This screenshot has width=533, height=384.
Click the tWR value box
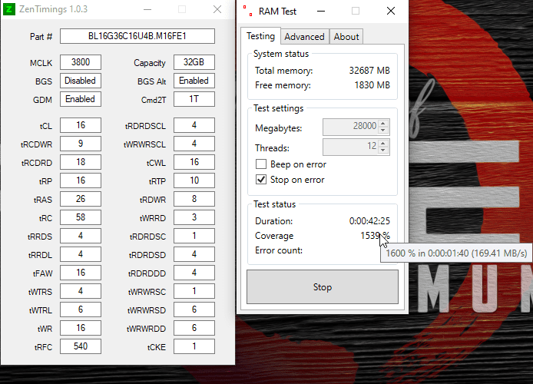[81, 328]
